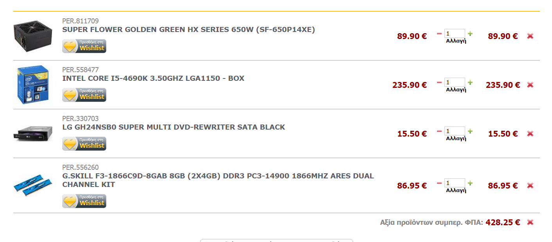
Task: Decrease Intel Core i5-4690K quantity with minus
Action: (x=439, y=82)
